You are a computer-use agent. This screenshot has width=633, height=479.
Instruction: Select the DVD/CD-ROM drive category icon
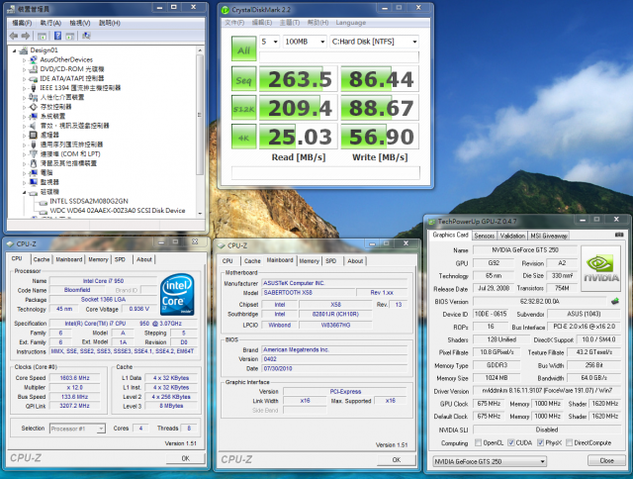[34, 69]
